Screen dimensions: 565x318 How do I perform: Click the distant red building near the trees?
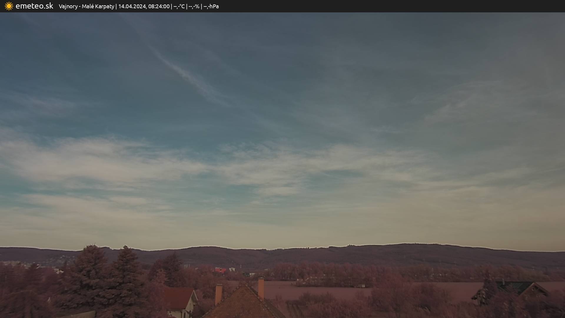(x=220, y=270)
